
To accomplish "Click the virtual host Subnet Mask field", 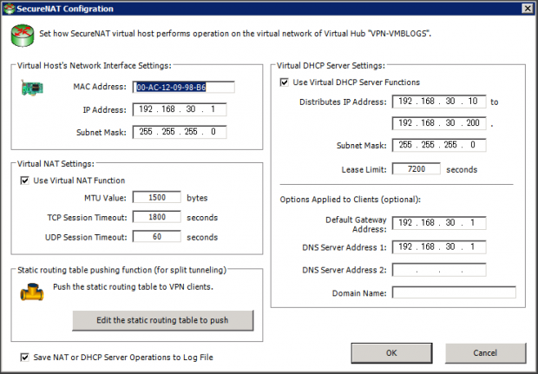I will pyautogui.click(x=180, y=132).
